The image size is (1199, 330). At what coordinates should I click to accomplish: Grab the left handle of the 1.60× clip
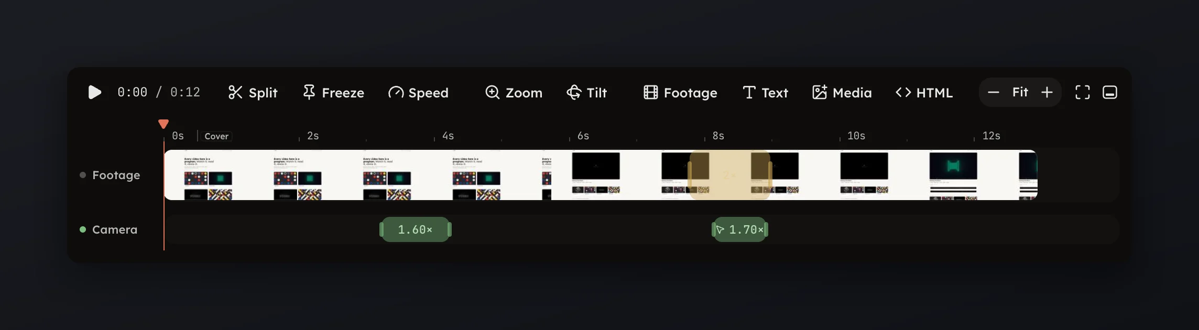click(381, 229)
